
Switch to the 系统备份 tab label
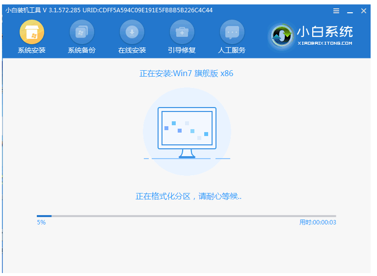pyautogui.click(x=81, y=50)
